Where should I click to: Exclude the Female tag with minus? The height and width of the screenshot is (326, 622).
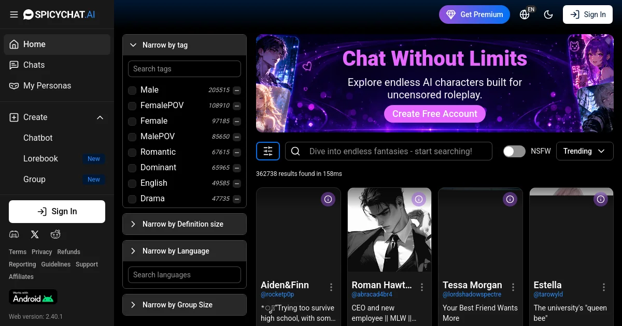pos(237,122)
